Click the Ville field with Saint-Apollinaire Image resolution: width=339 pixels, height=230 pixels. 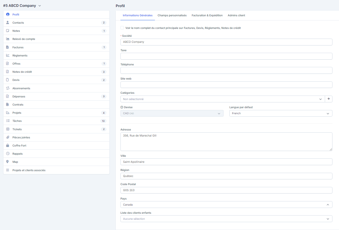[226, 162]
